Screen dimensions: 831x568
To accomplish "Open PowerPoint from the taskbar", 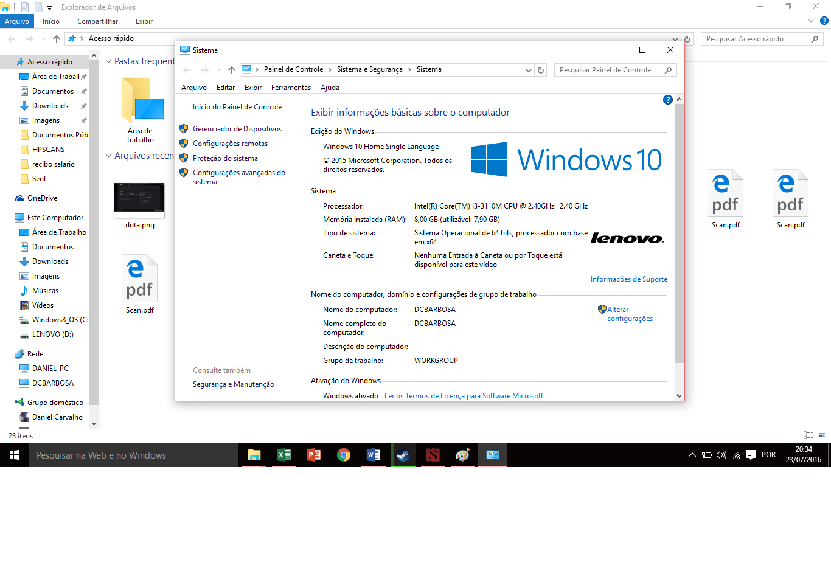I will point(313,455).
